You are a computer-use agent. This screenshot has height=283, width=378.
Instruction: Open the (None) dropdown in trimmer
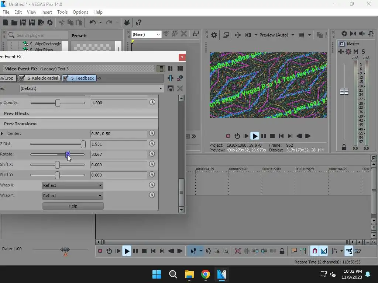(x=146, y=35)
